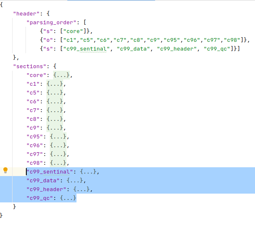Screen dimensions: 255x230
Task: Expand the folded "c8" section
Action: [x=55, y=119]
